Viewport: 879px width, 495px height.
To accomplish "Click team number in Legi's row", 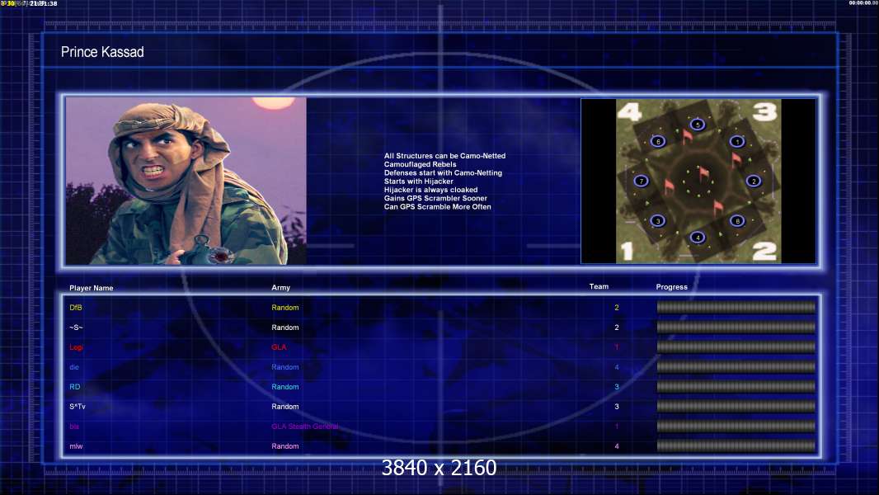I will point(617,347).
